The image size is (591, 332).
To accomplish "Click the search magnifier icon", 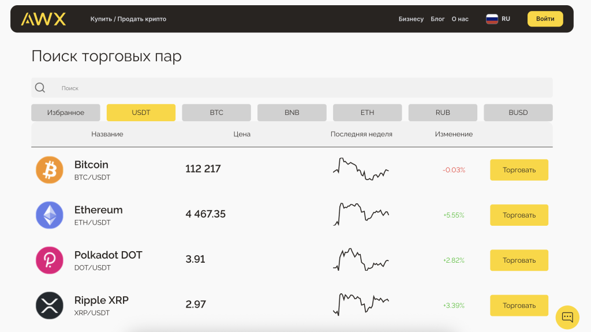I will pos(40,88).
